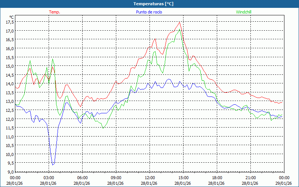Click the 29/01/26 date label

pos(284,183)
